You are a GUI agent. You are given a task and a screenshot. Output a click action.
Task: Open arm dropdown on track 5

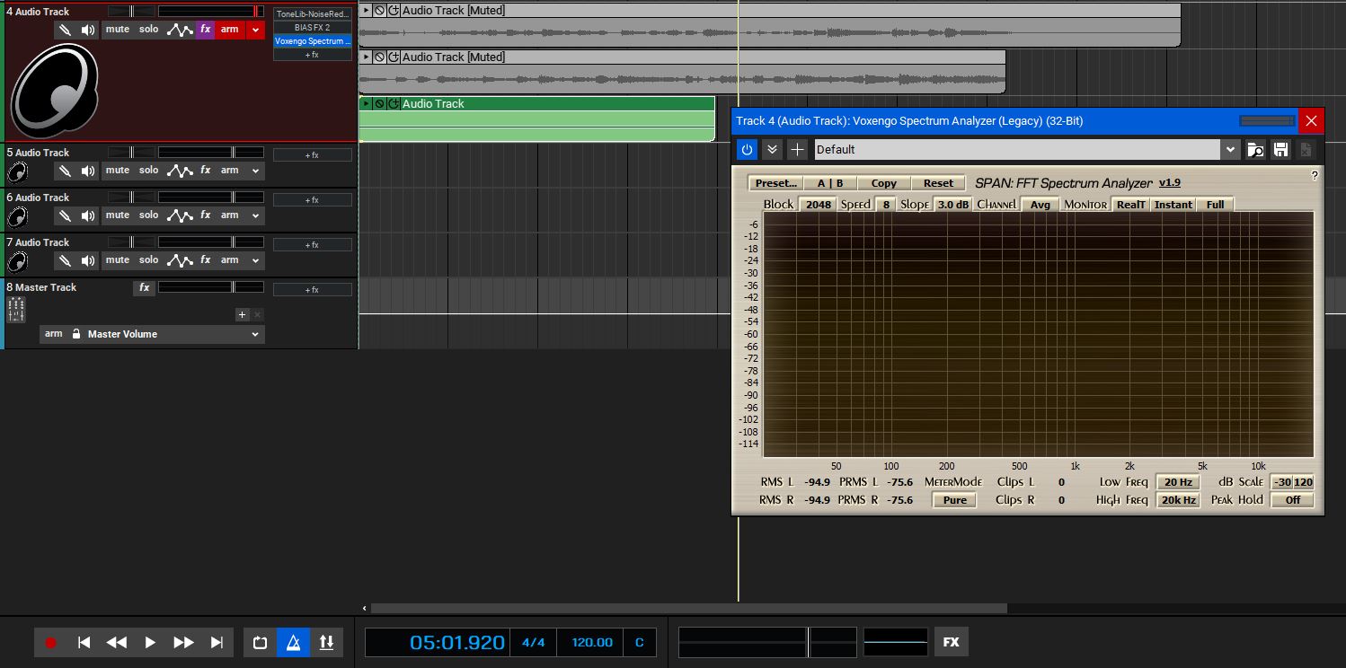coord(256,171)
